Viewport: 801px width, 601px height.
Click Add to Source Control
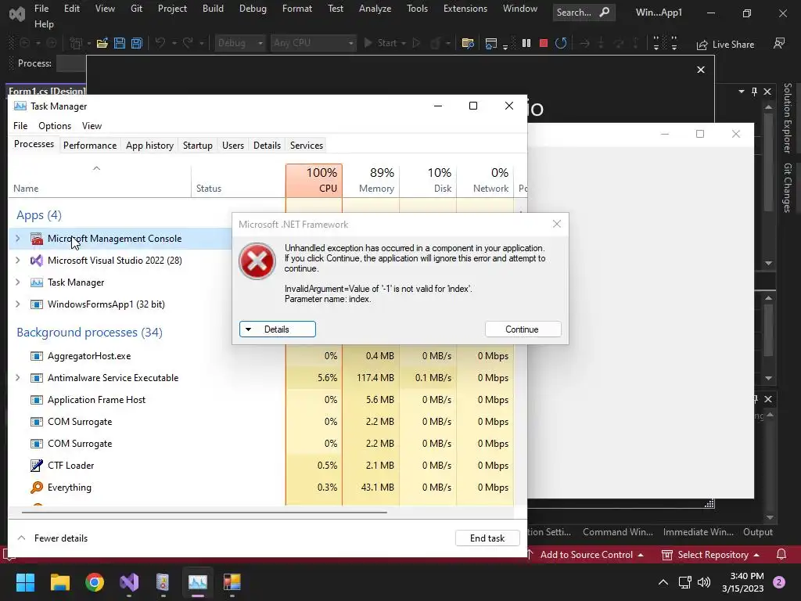586,555
